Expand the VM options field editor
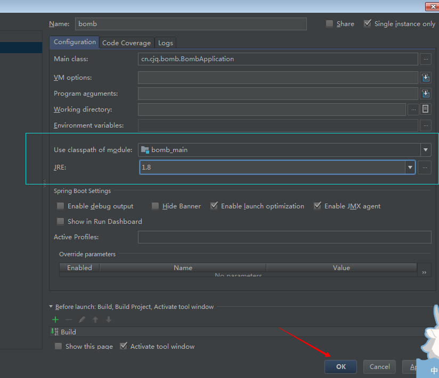439x378 pixels. click(x=426, y=78)
